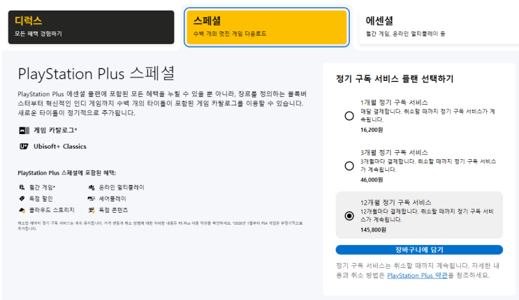Click the 독점 할인 tag icon
Image resolution: width=519 pixels, height=300 pixels.
(22, 198)
